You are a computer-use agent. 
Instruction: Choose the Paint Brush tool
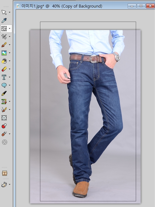click(4, 45)
